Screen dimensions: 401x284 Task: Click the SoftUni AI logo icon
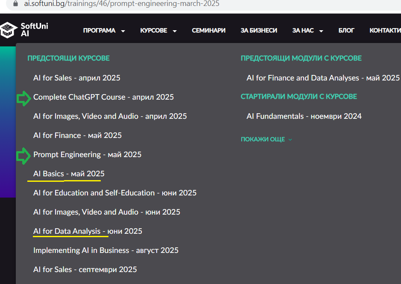pyautogui.click(x=9, y=30)
